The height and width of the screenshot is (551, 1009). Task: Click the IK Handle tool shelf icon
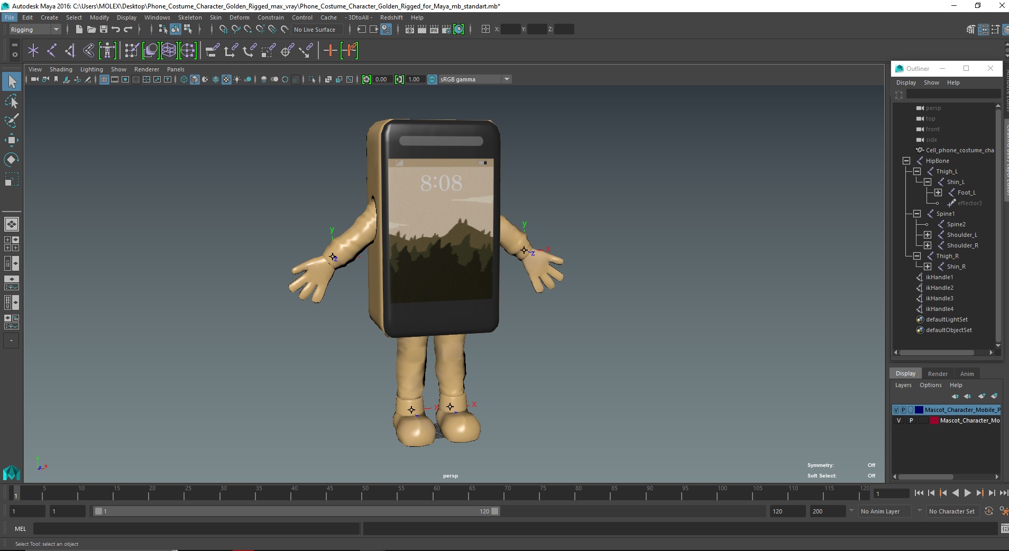pyautogui.click(x=70, y=51)
